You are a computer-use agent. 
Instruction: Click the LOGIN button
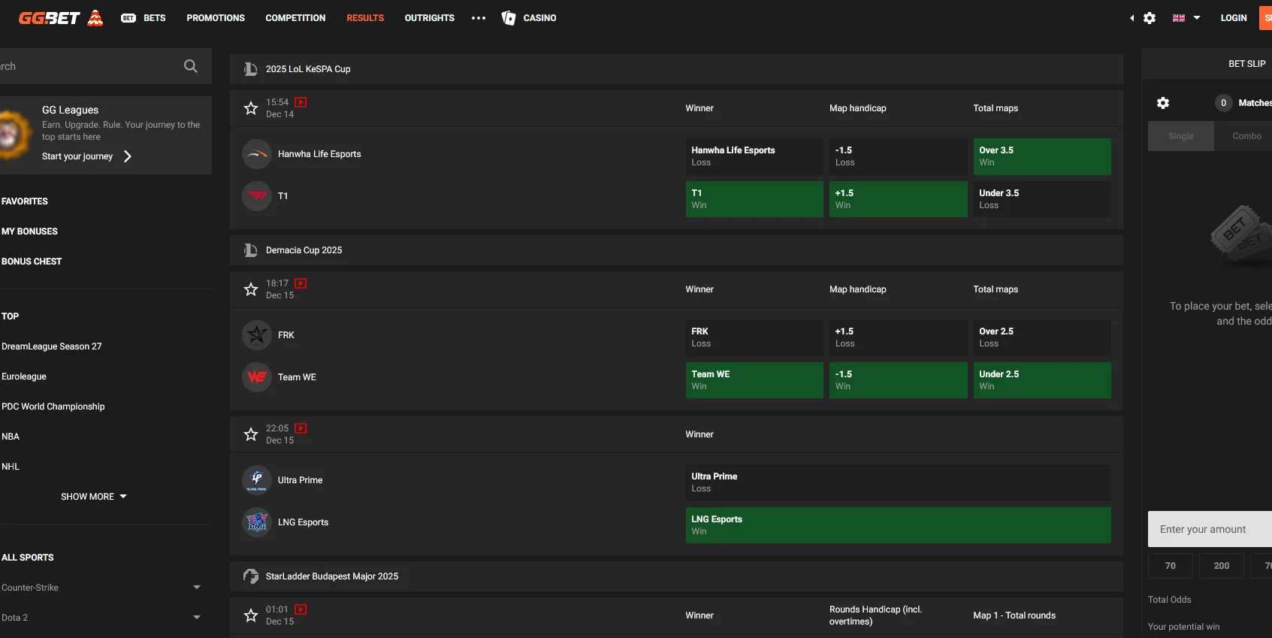[x=1233, y=18]
